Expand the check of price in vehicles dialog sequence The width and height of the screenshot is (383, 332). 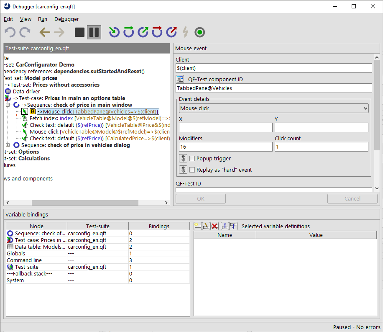(x=8, y=145)
